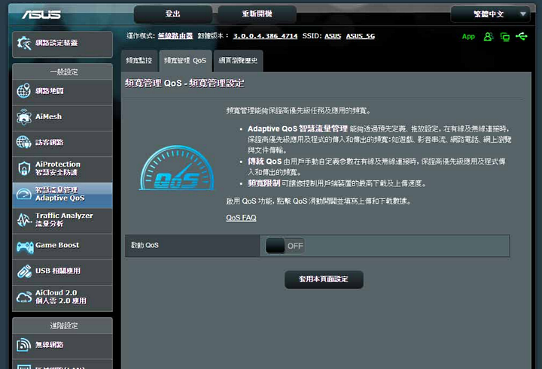
Task: Click the AiProtection shield icon
Action: 24,168
